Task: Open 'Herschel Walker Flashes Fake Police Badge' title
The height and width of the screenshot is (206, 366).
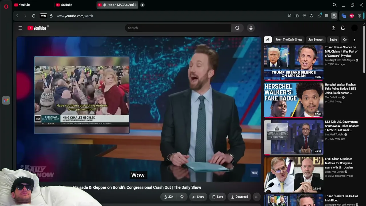Action: [x=340, y=89]
